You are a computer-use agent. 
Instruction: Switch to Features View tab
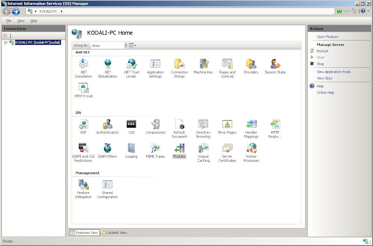coord(84,233)
